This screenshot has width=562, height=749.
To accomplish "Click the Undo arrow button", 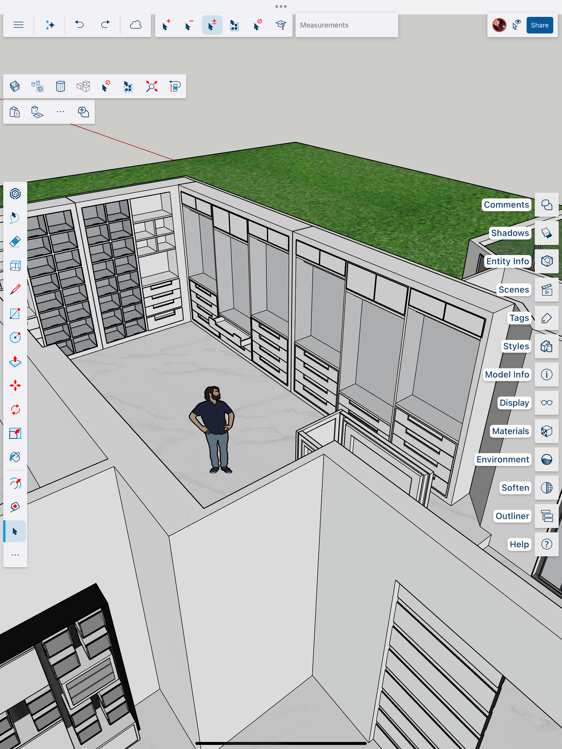I will coord(79,25).
